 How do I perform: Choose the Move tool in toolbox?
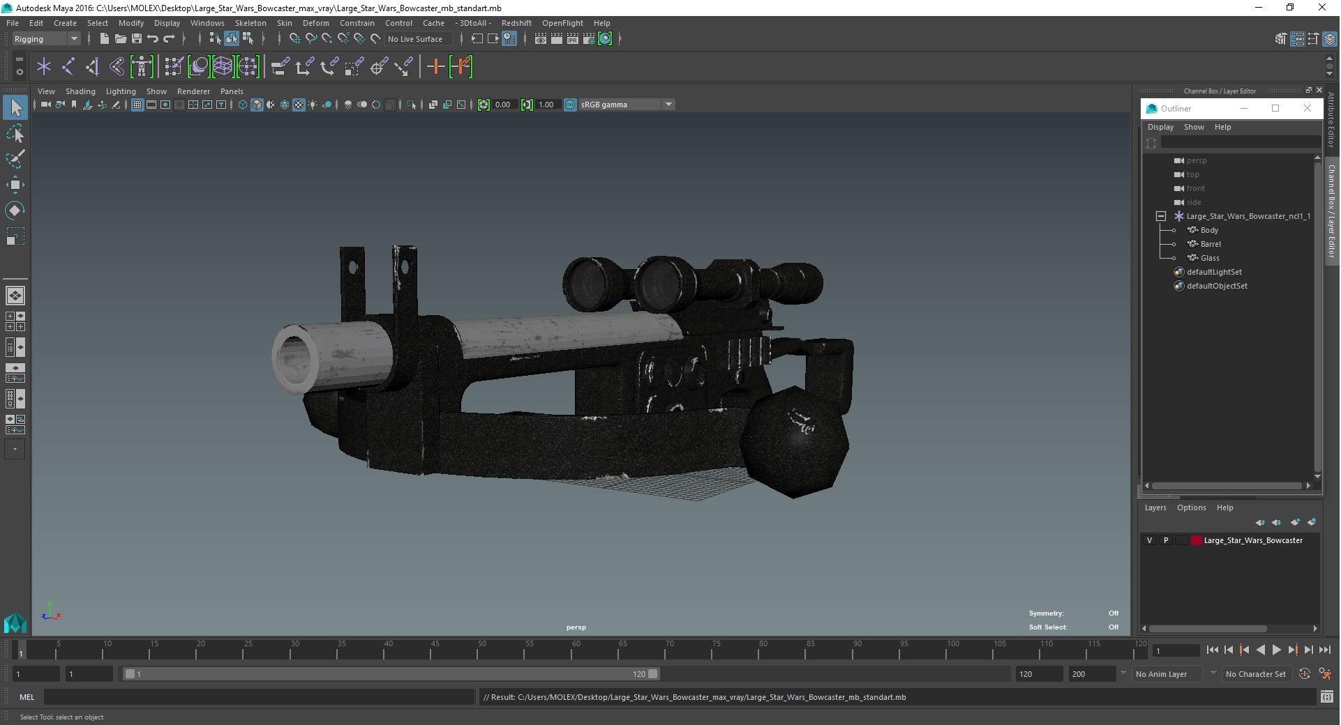(15, 185)
